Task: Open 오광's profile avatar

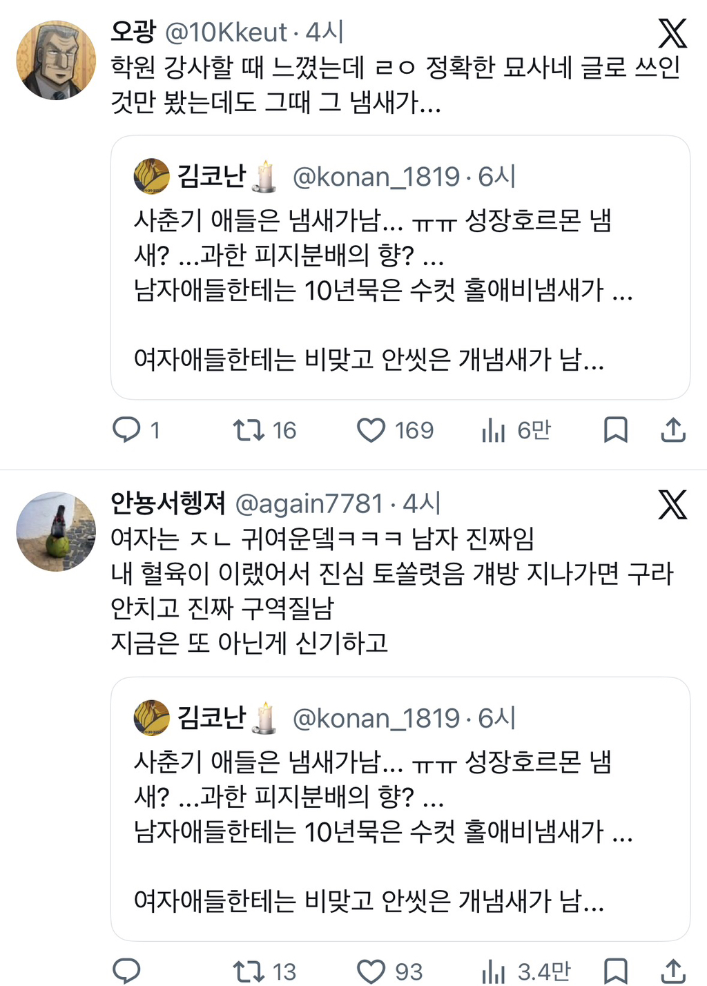Action: pyautogui.click(x=56, y=60)
